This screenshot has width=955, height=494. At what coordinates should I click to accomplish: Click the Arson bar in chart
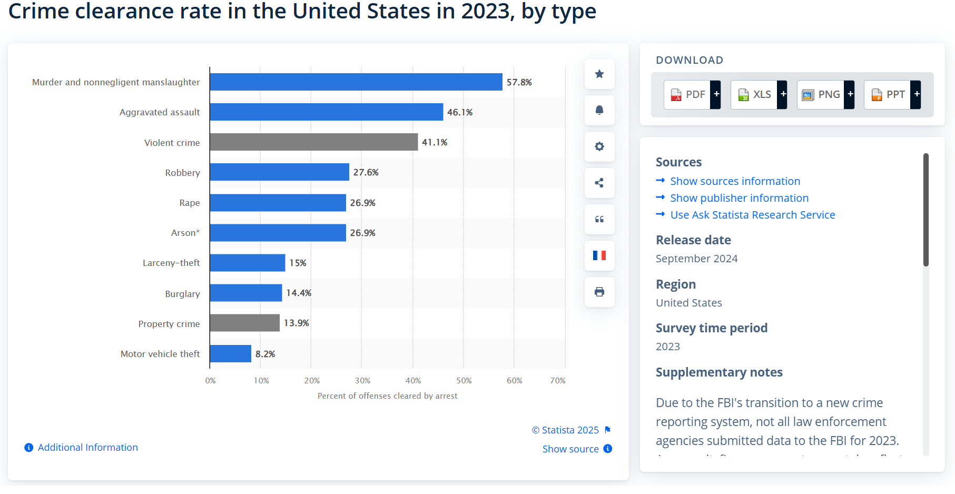[278, 233]
